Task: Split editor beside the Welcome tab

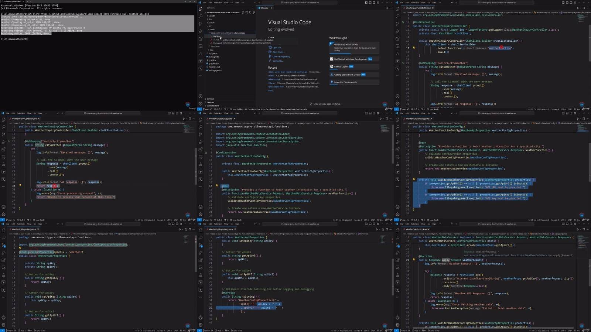Action: tap(387, 8)
